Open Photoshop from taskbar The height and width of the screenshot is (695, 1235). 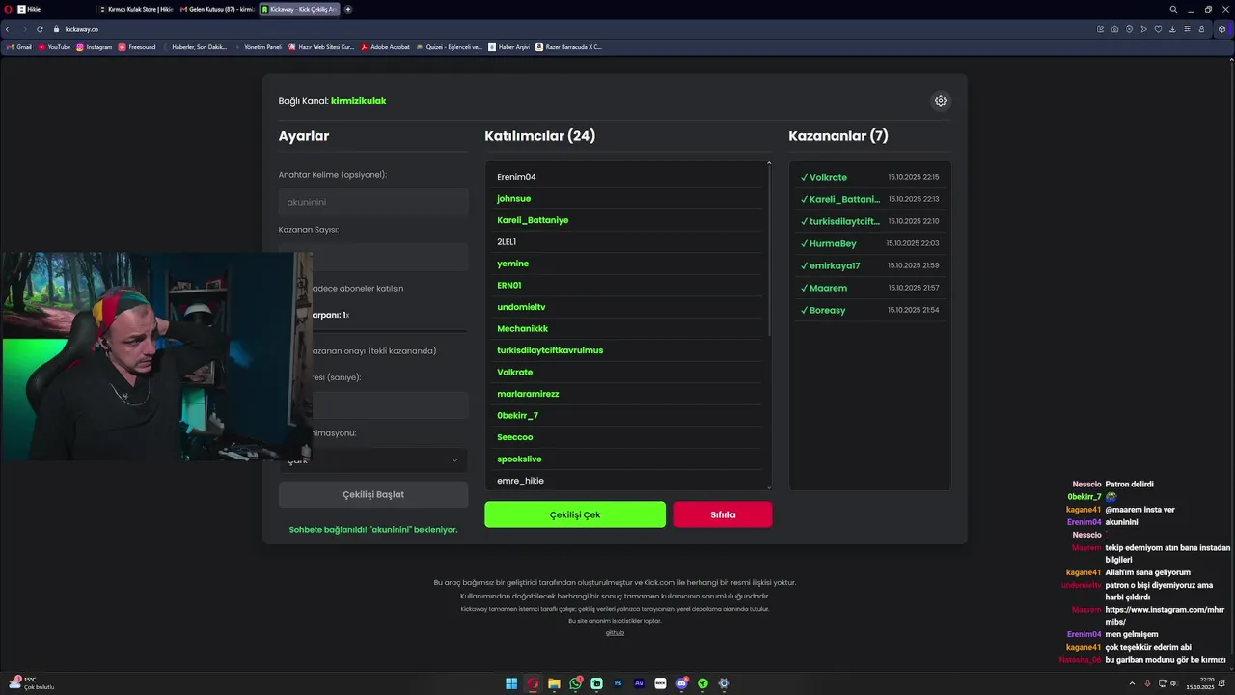pyautogui.click(x=618, y=683)
